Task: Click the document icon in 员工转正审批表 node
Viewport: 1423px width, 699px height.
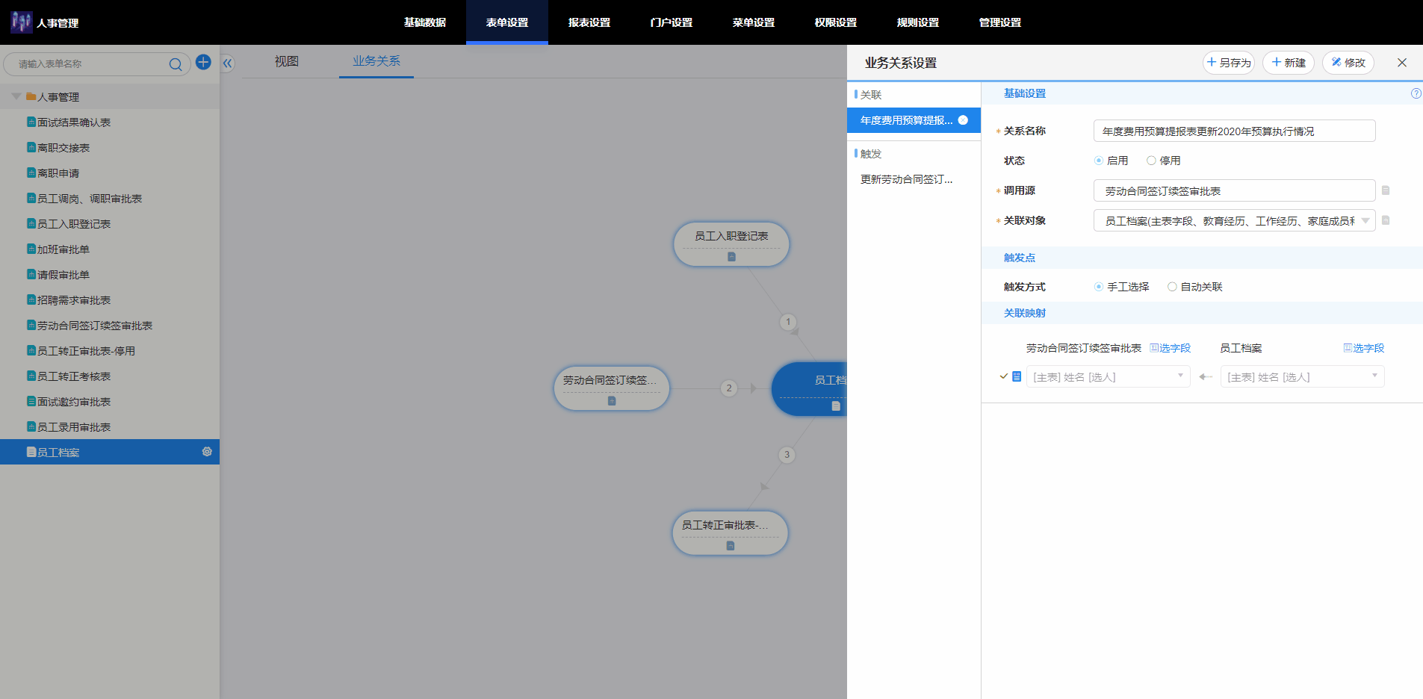Action: pyautogui.click(x=731, y=546)
